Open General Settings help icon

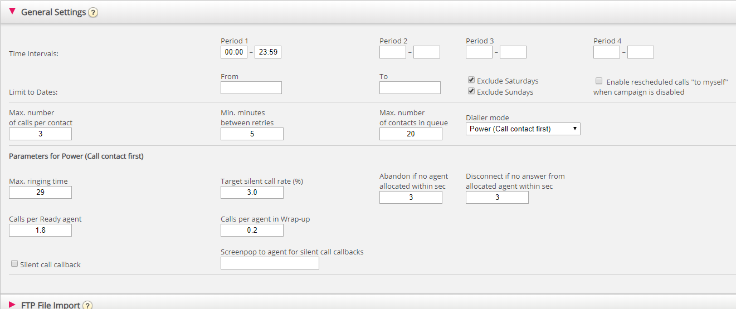click(93, 12)
